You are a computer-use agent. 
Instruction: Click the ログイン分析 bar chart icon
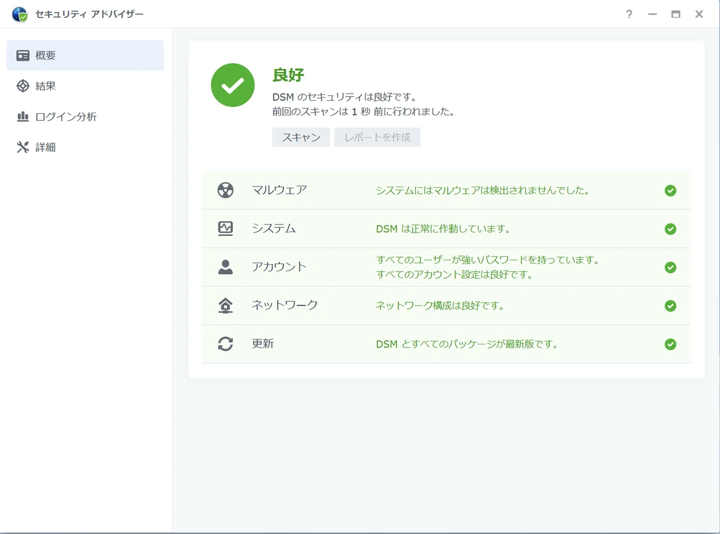point(23,116)
